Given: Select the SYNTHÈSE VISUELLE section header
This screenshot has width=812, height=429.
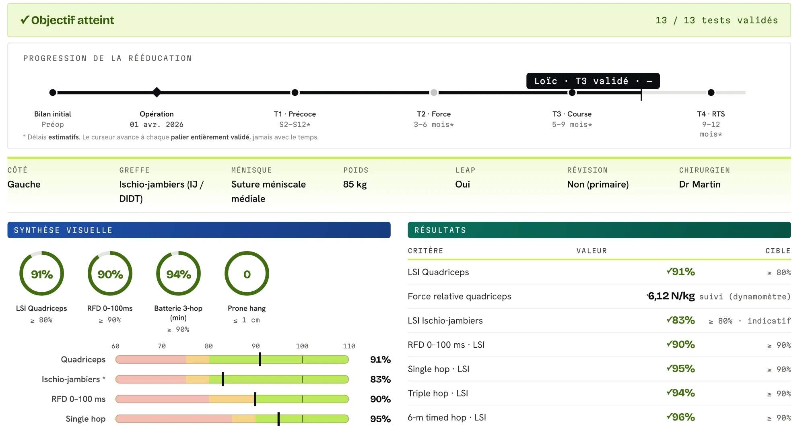Looking at the screenshot, I should (x=199, y=230).
